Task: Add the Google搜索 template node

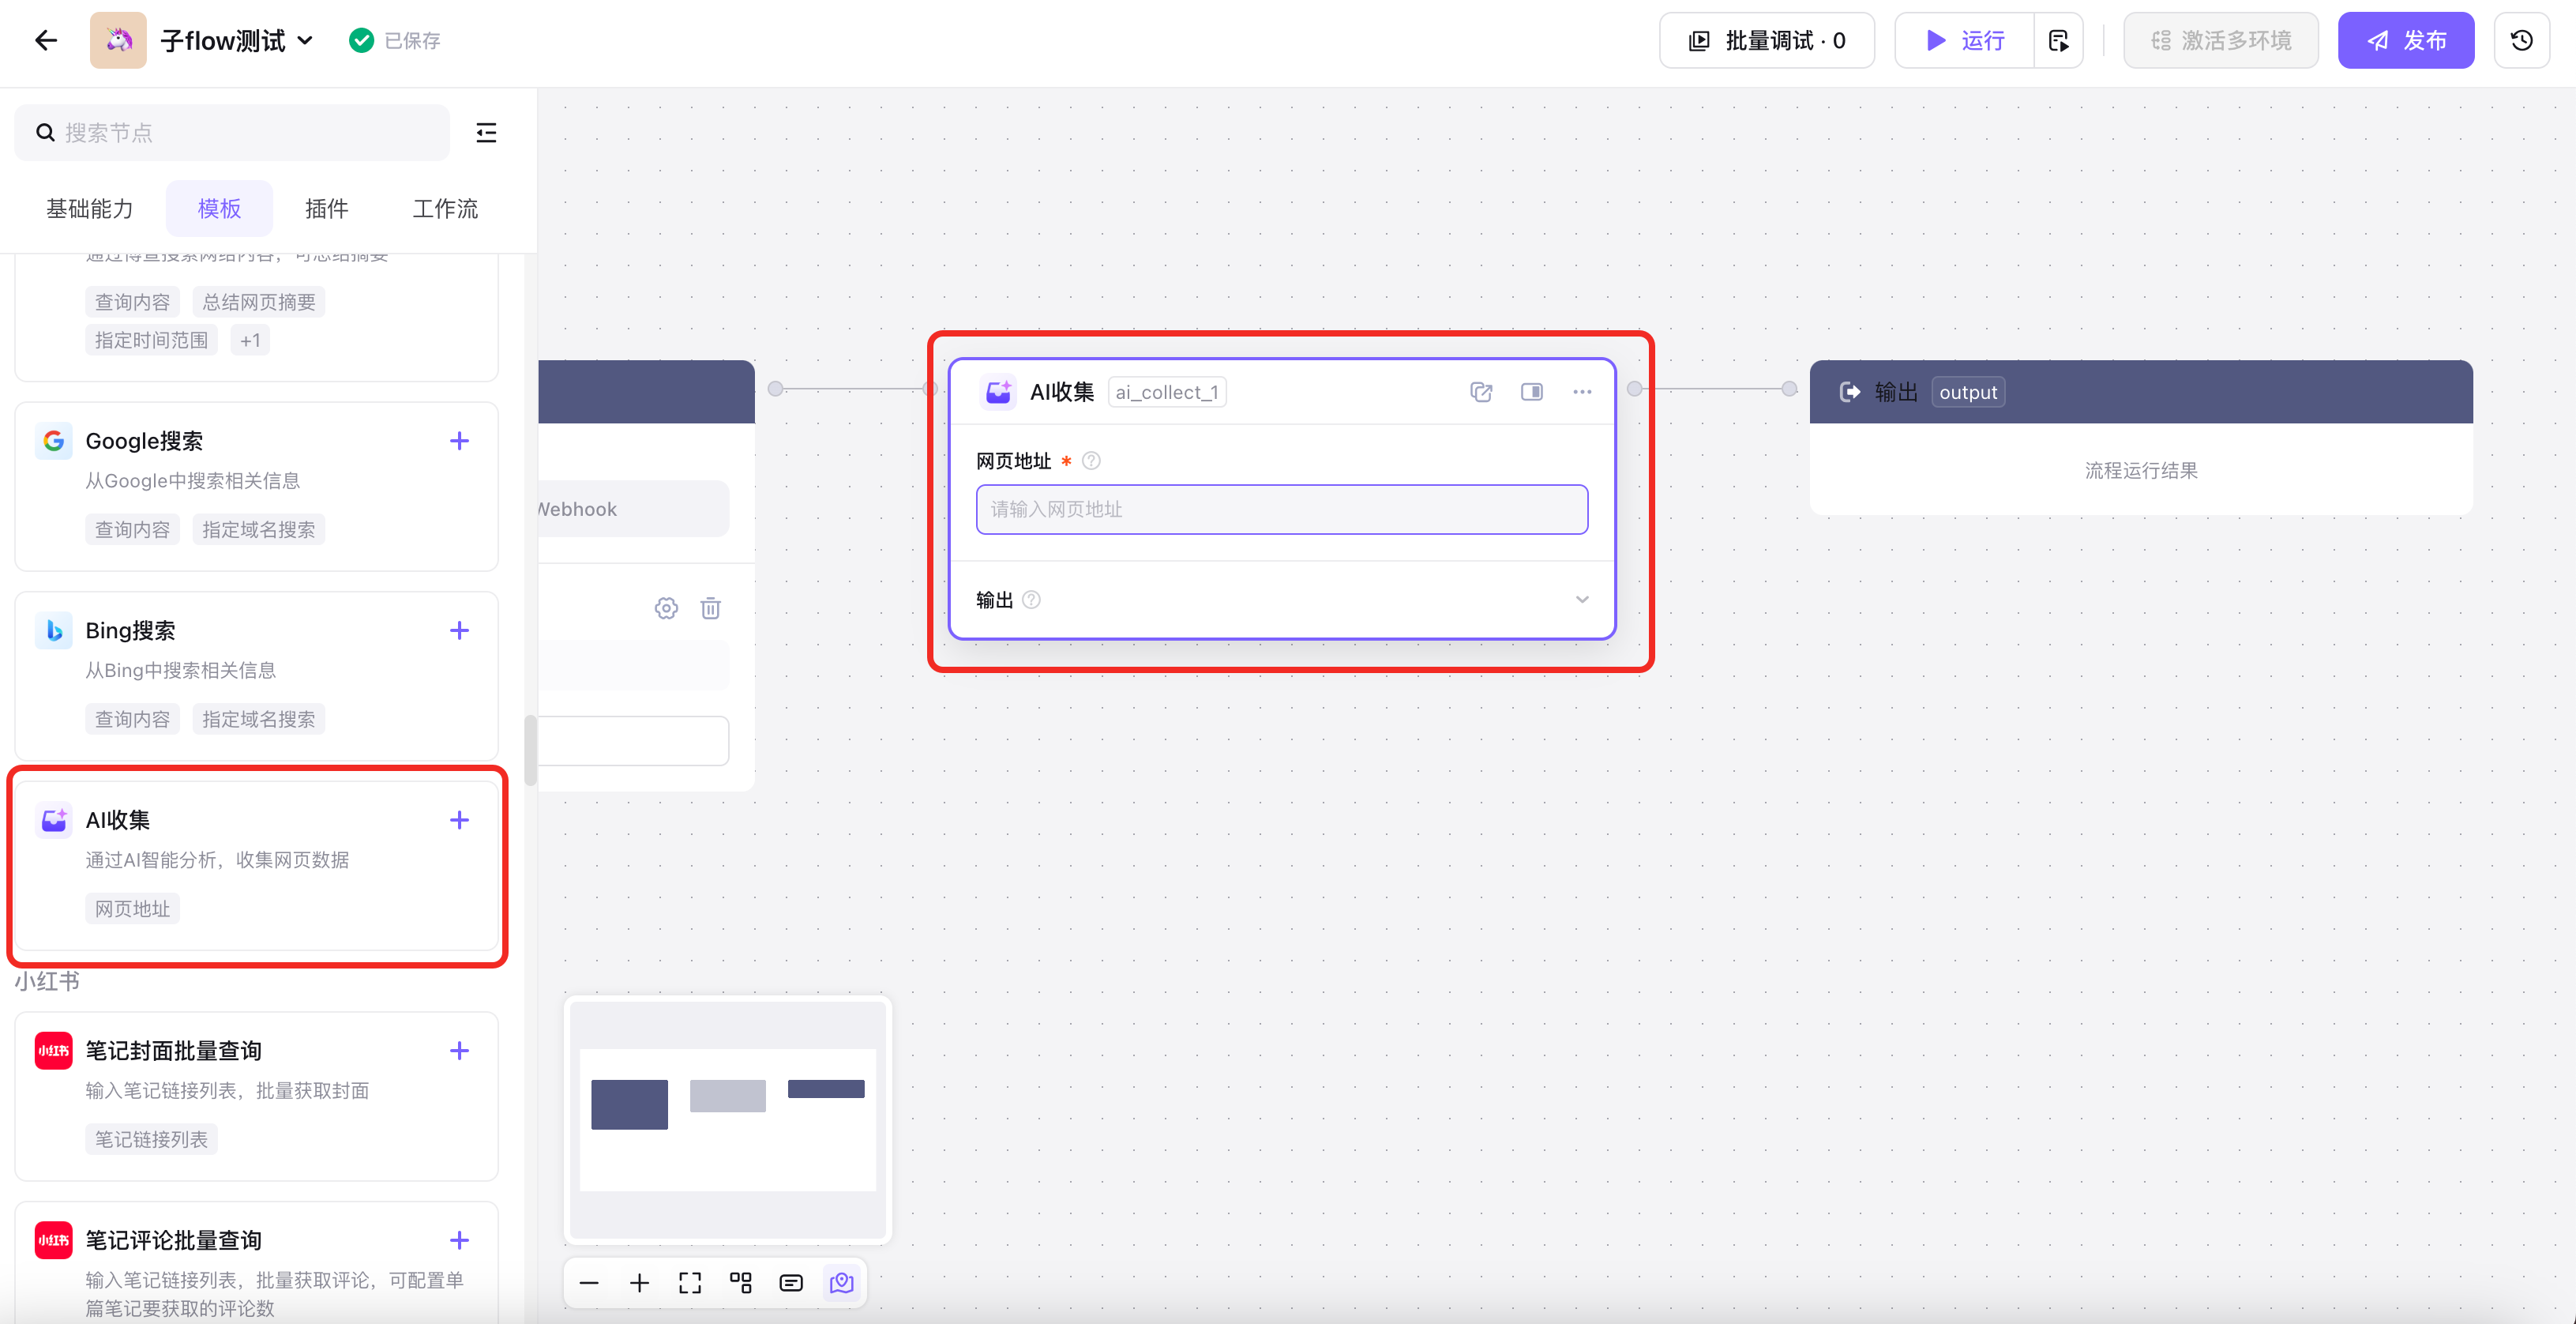Action: click(x=459, y=441)
